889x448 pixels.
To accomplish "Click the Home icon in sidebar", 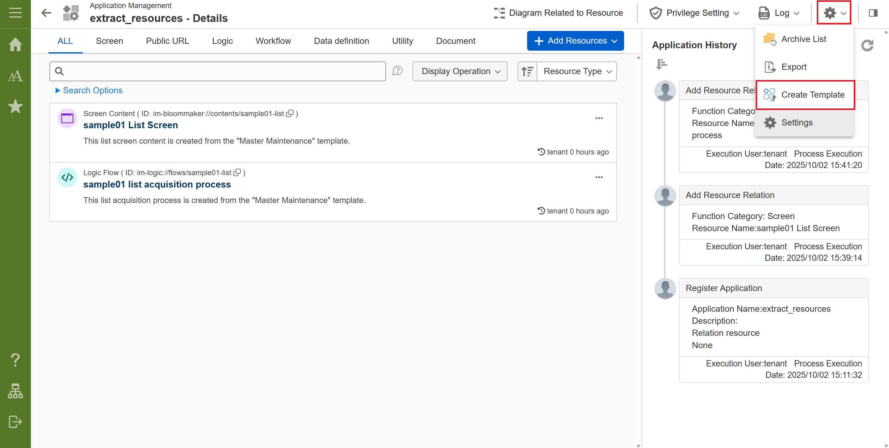I will coord(15,44).
